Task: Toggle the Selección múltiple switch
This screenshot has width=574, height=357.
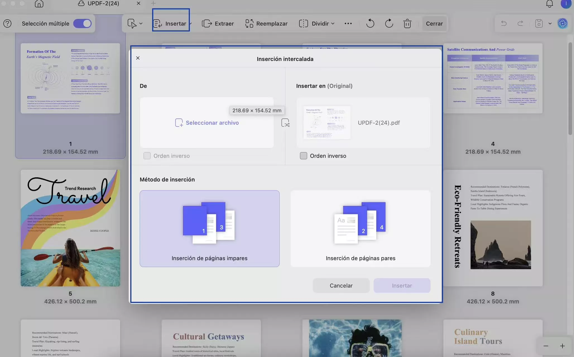Action: pyautogui.click(x=82, y=23)
